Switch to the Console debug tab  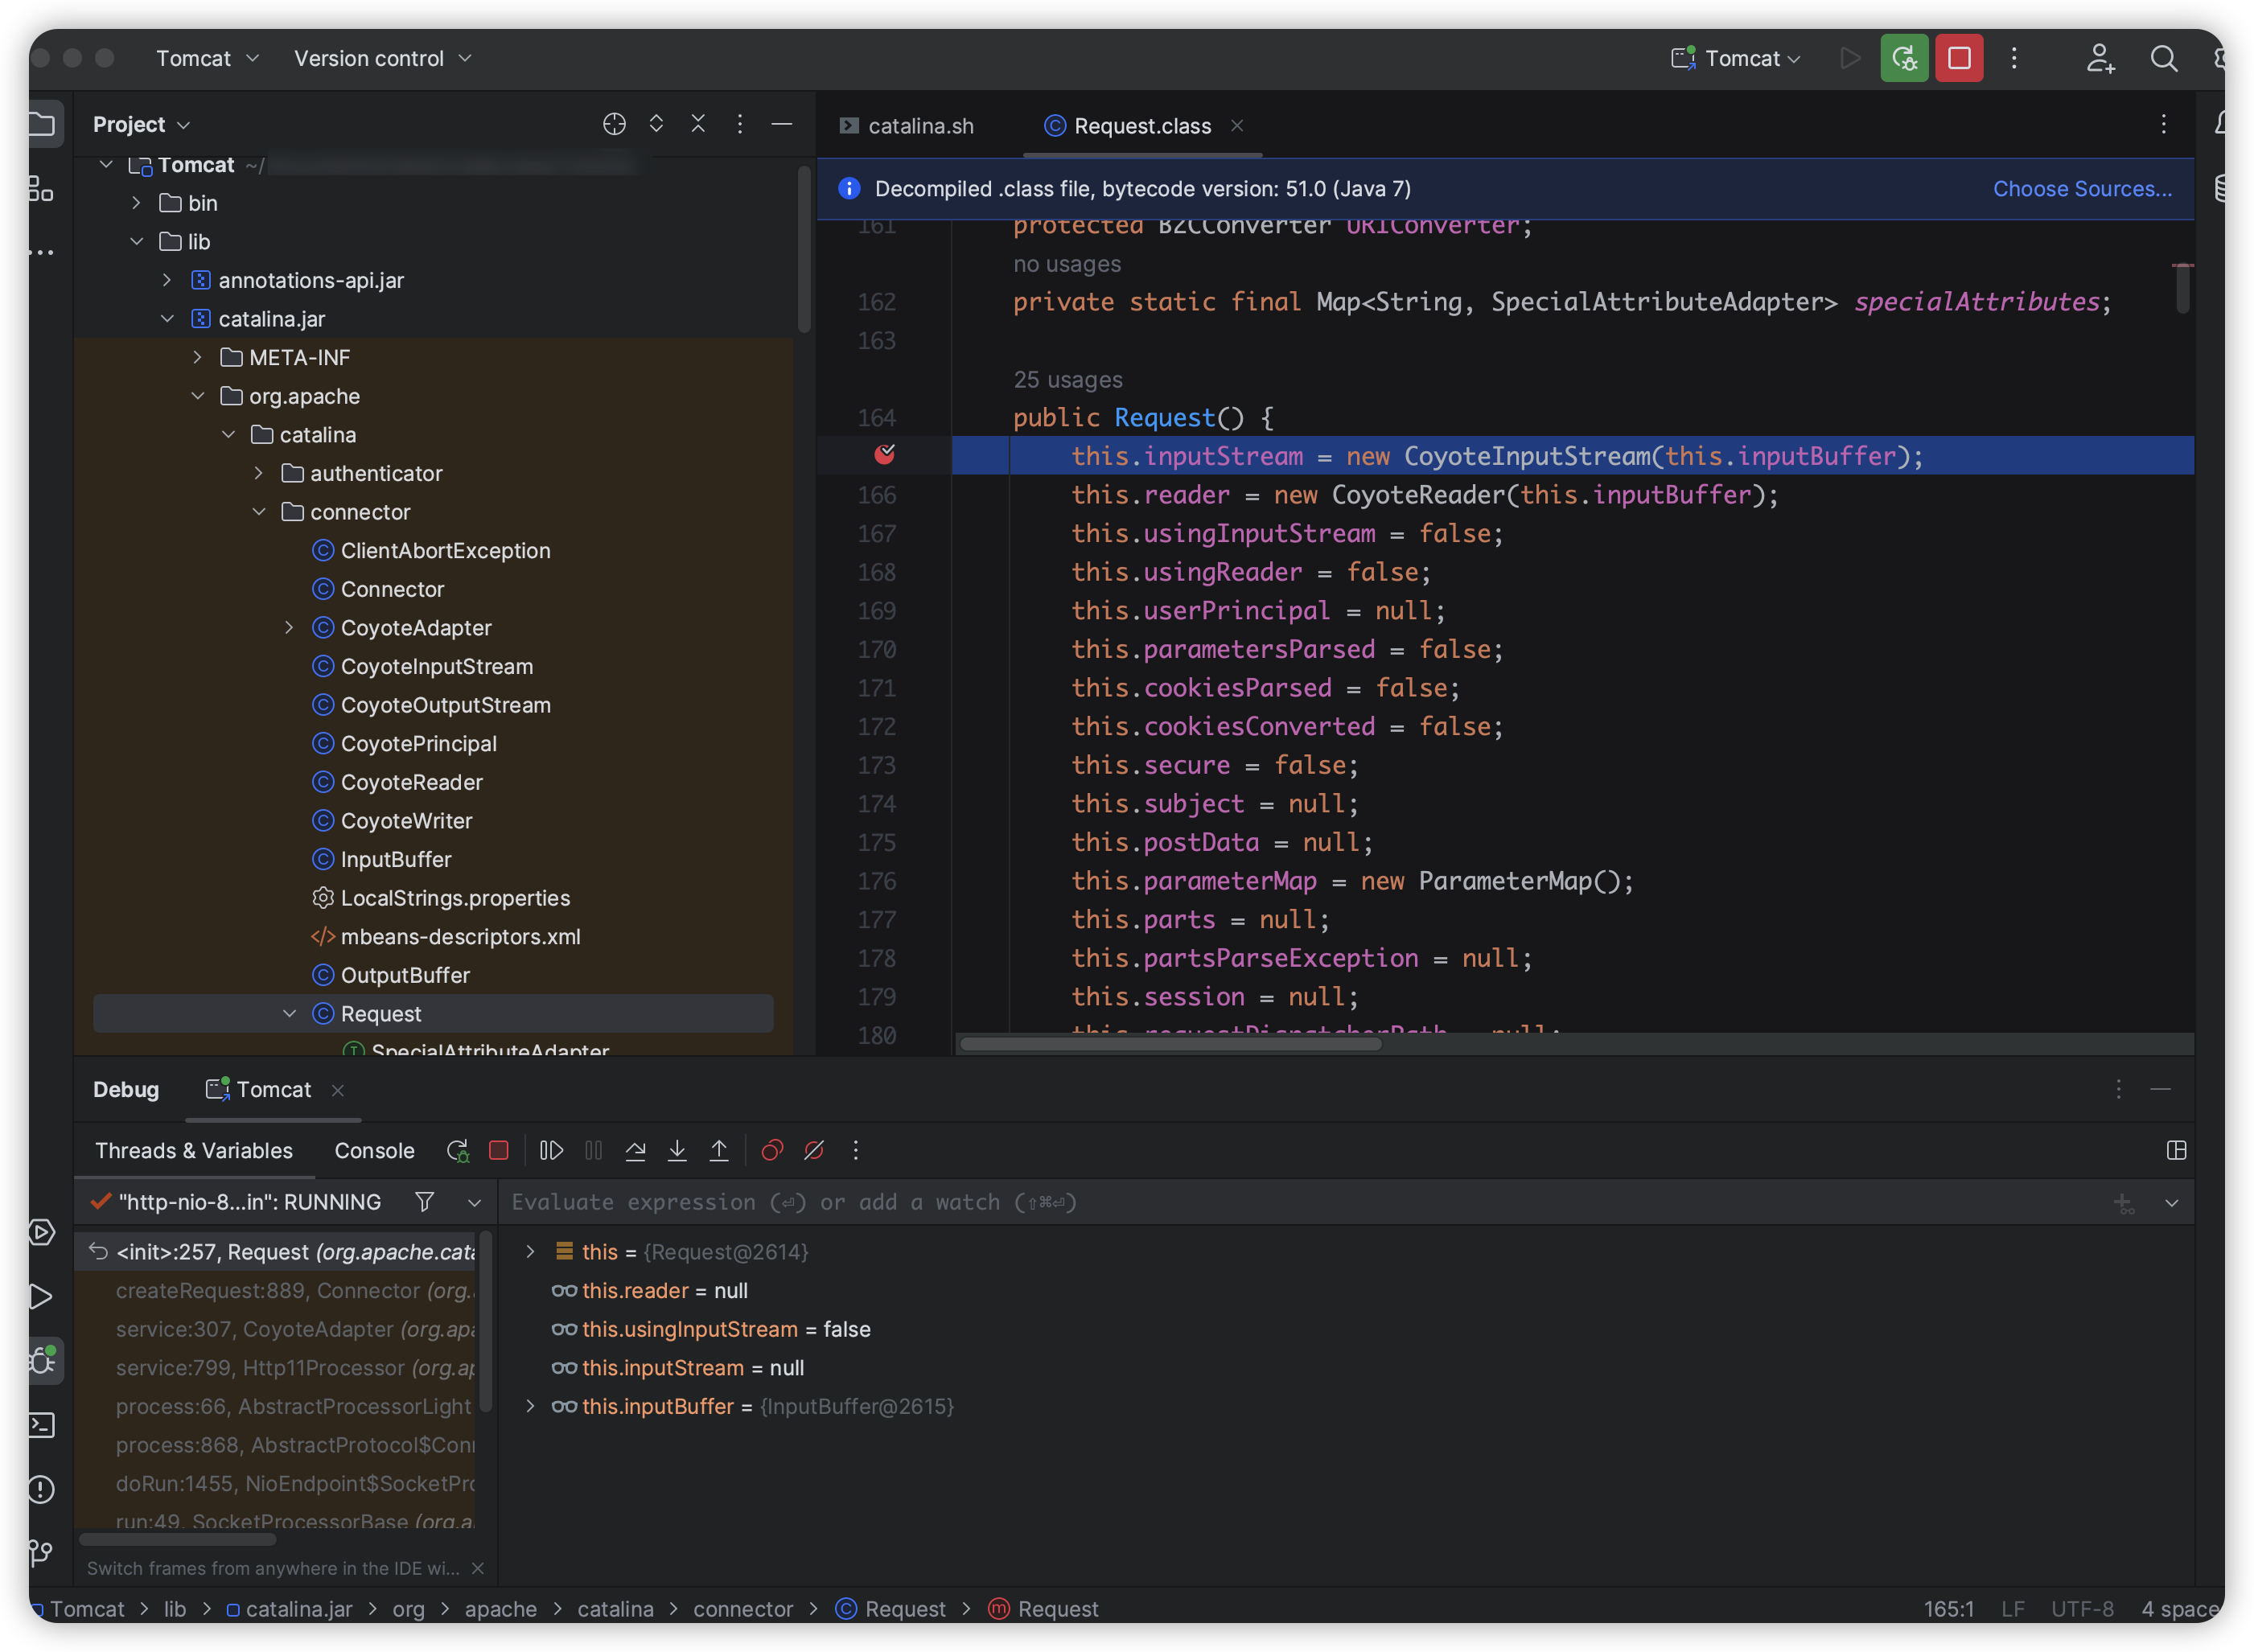point(374,1150)
